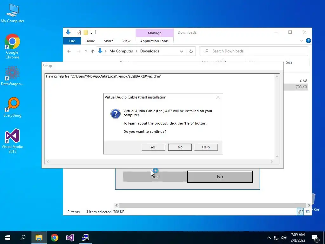
Task: Click Explorer horizontal scrollbar right arrow
Action: [309, 206]
